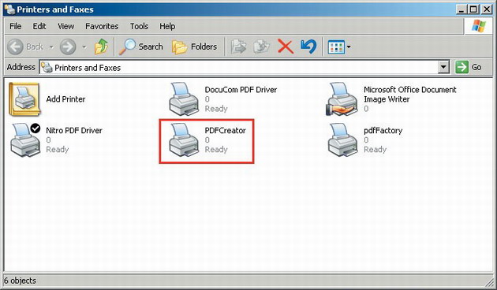The image size is (497, 290).
Task: Select the Nitro PDF Driver printer icon
Action: pyautogui.click(x=25, y=139)
